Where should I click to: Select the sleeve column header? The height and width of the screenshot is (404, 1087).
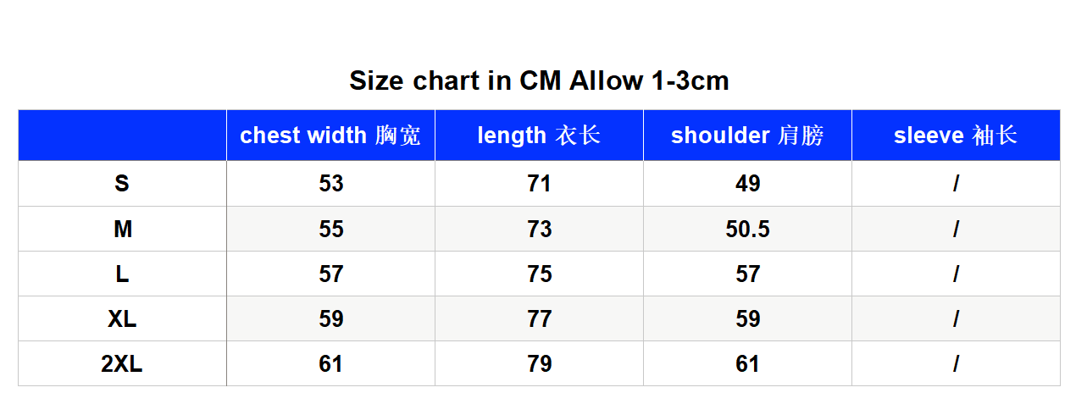click(956, 136)
